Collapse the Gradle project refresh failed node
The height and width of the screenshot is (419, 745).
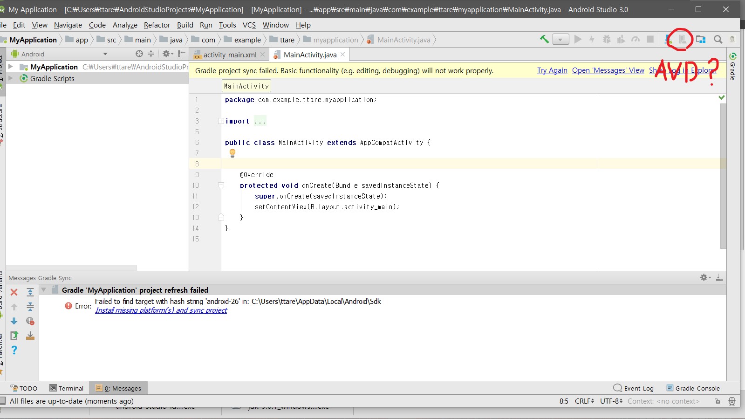coord(44,290)
